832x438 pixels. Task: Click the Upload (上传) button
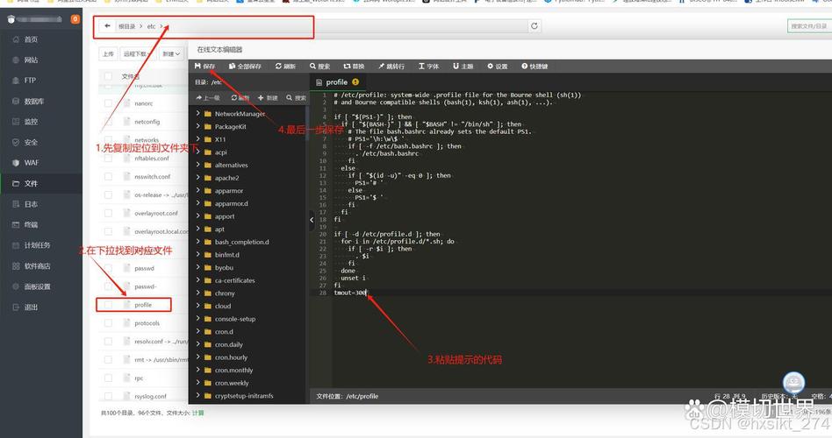[108, 53]
